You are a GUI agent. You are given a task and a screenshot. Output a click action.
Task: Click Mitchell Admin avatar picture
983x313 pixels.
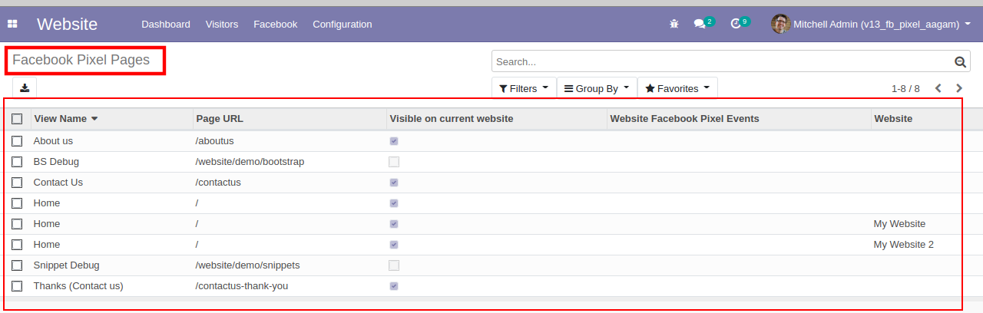(780, 24)
